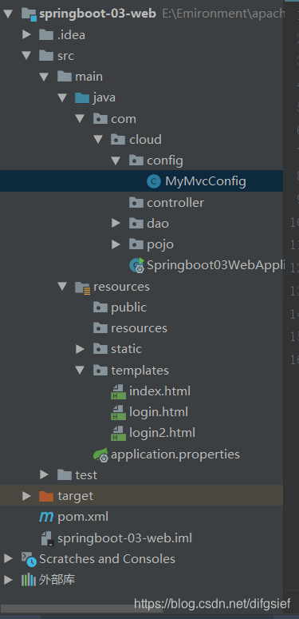Click the src folder icon
This screenshot has width=299, height=619.
(x=46, y=56)
